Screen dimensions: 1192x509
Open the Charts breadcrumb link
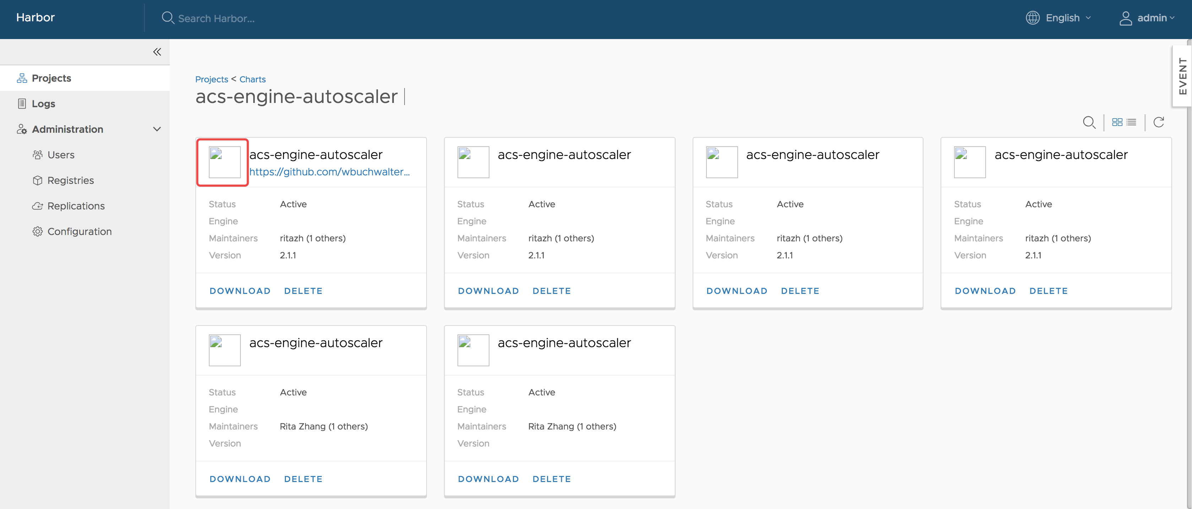[x=253, y=79]
